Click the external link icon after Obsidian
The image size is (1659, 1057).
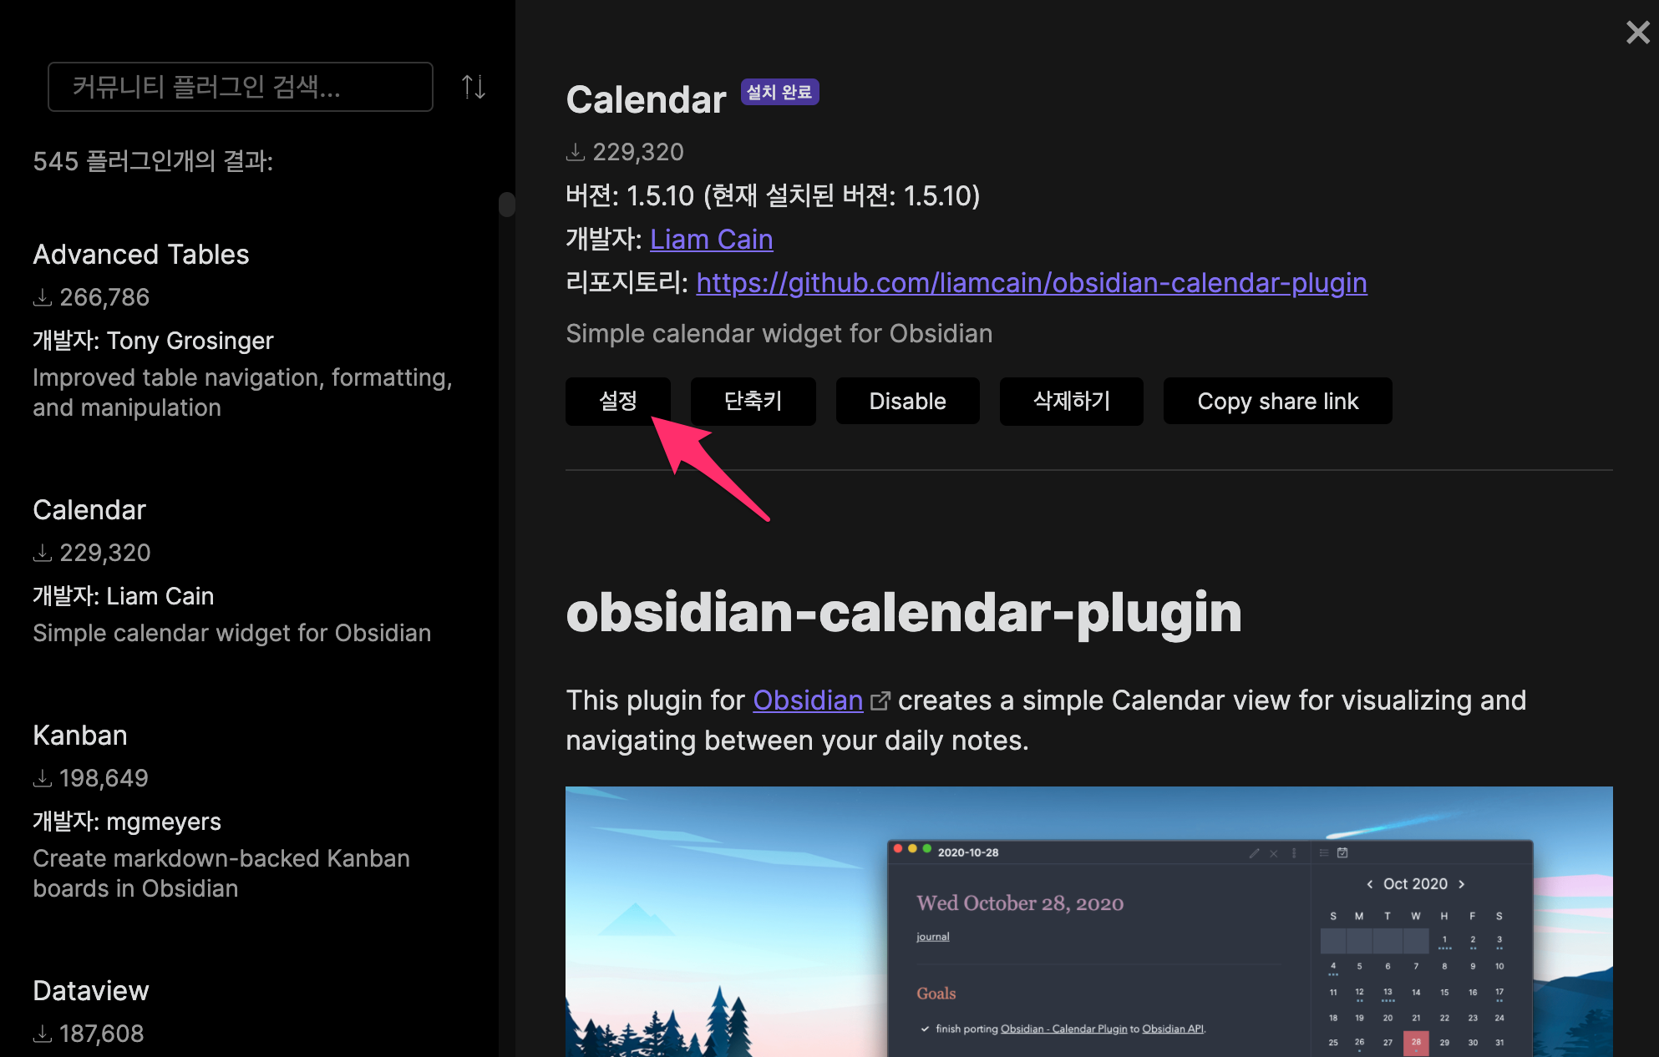tap(880, 700)
